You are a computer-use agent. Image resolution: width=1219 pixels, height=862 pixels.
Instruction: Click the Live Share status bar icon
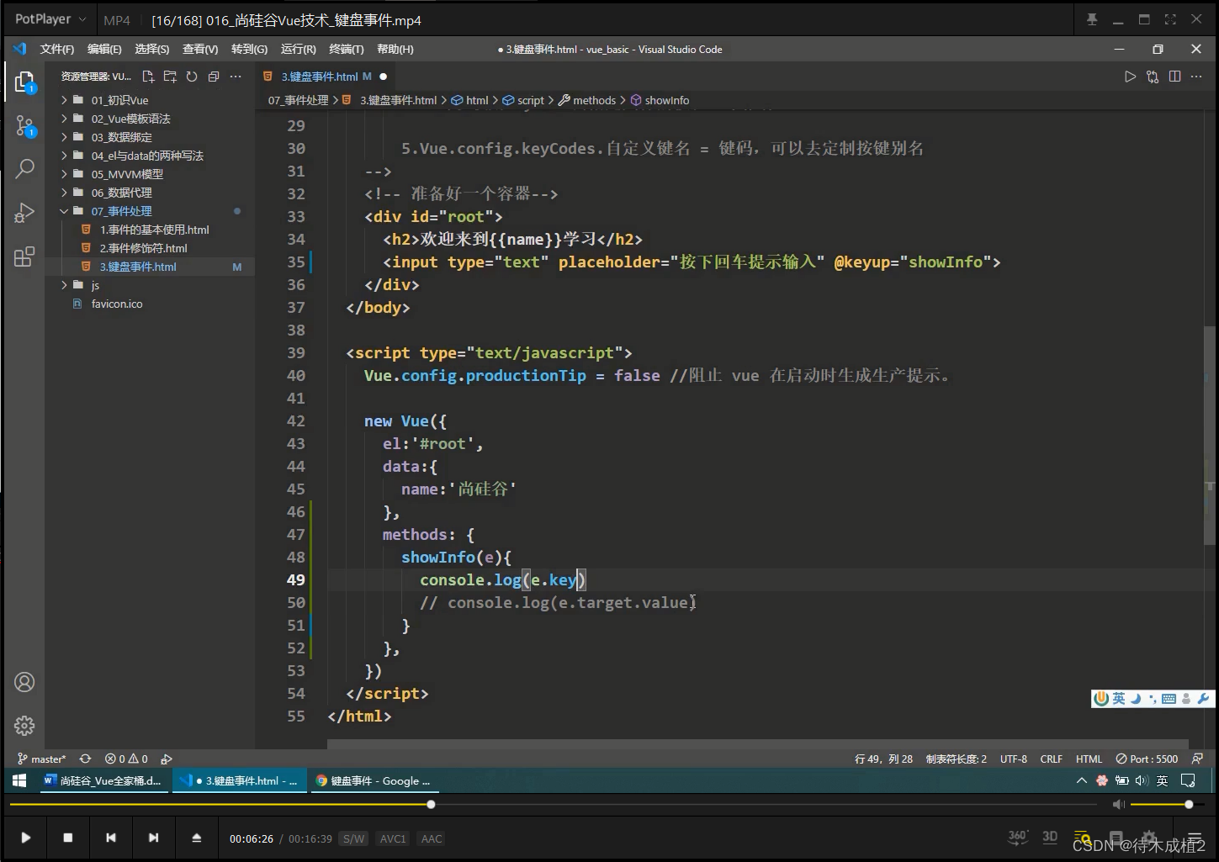click(167, 759)
